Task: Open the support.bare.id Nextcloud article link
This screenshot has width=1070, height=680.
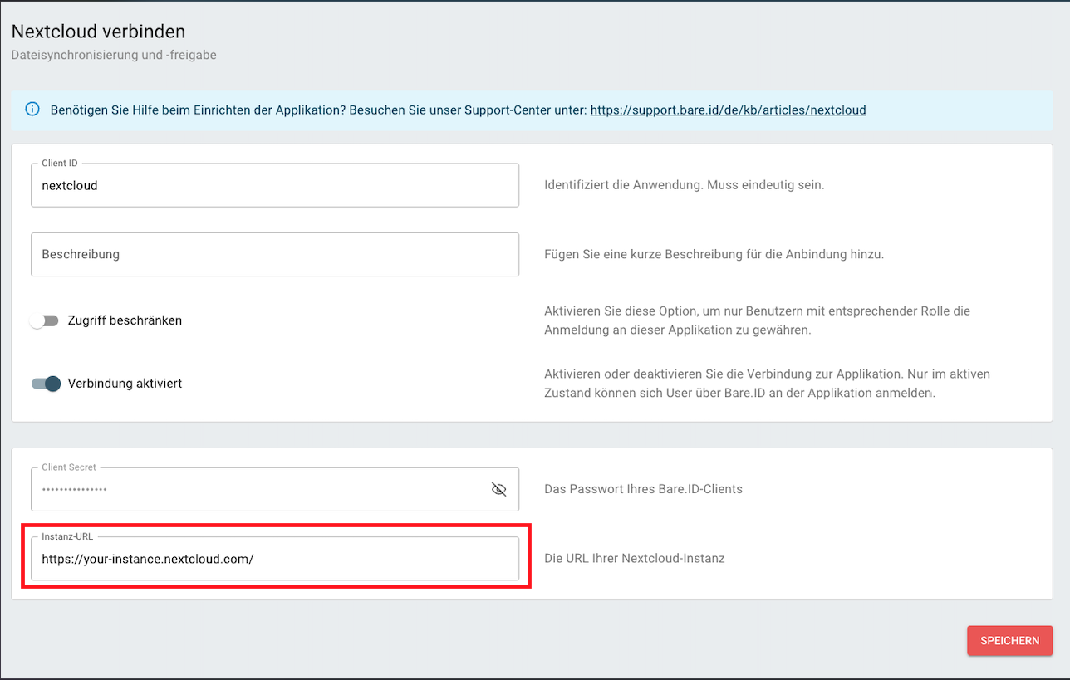Action: coord(729,110)
